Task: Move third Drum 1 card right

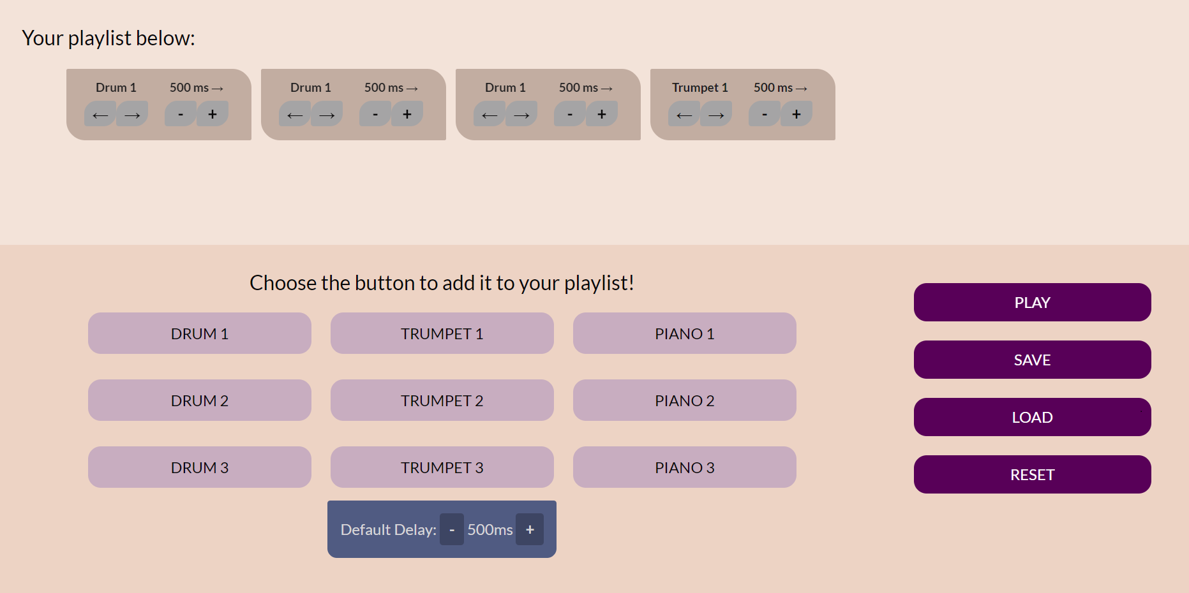Action: 521,114
